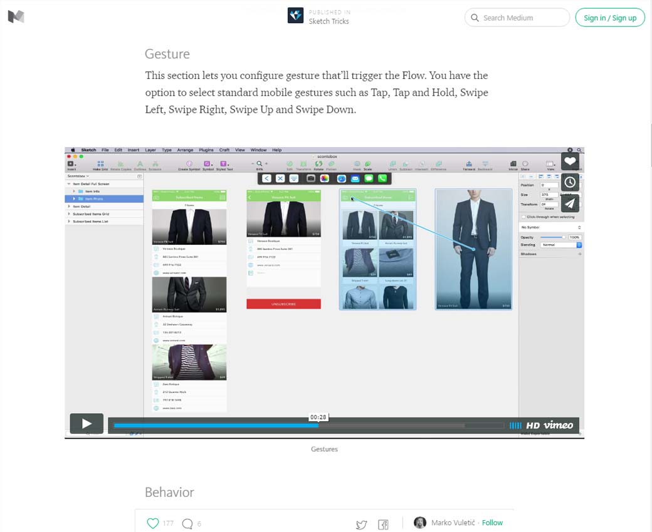This screenshot has width=652, height=532.
Task: Click the Medium logo
Action: [x=16, y=17]
